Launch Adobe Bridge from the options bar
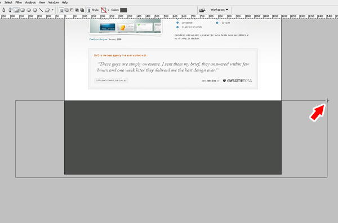This screenshot has height=223, width=338. [x=202, y=10]
